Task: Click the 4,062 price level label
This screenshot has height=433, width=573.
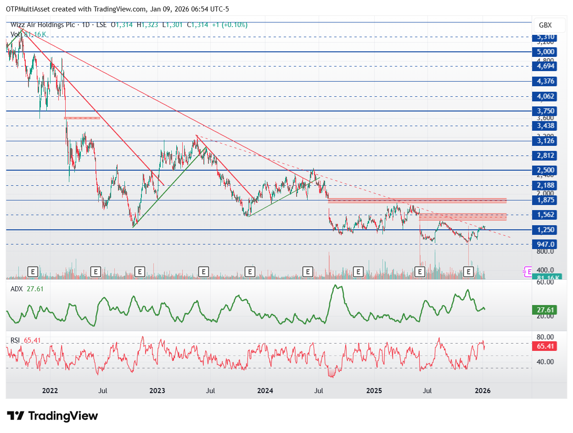Action: coord(544,96)
